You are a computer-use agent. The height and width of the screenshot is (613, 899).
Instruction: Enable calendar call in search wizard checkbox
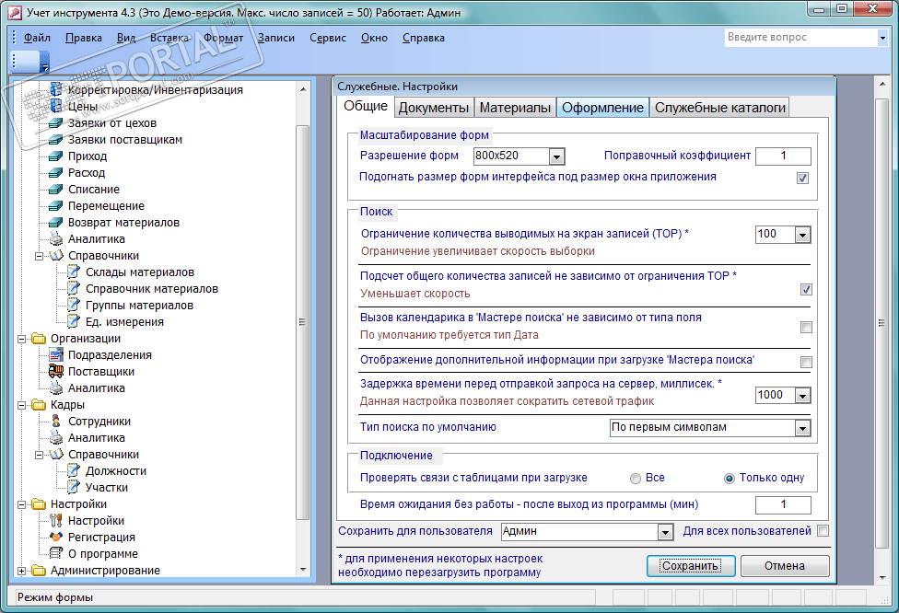tap(806, 327)
